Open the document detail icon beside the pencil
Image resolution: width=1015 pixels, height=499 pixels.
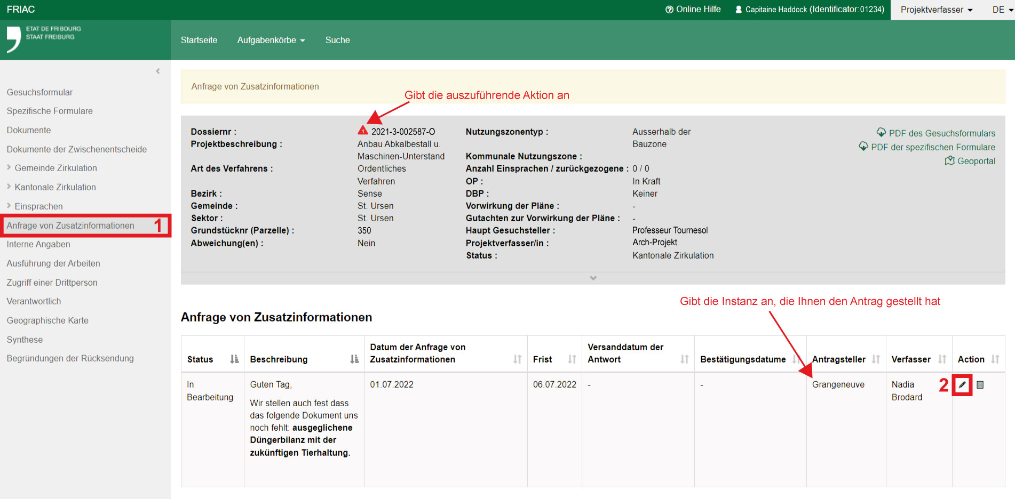tap(980, 385)
